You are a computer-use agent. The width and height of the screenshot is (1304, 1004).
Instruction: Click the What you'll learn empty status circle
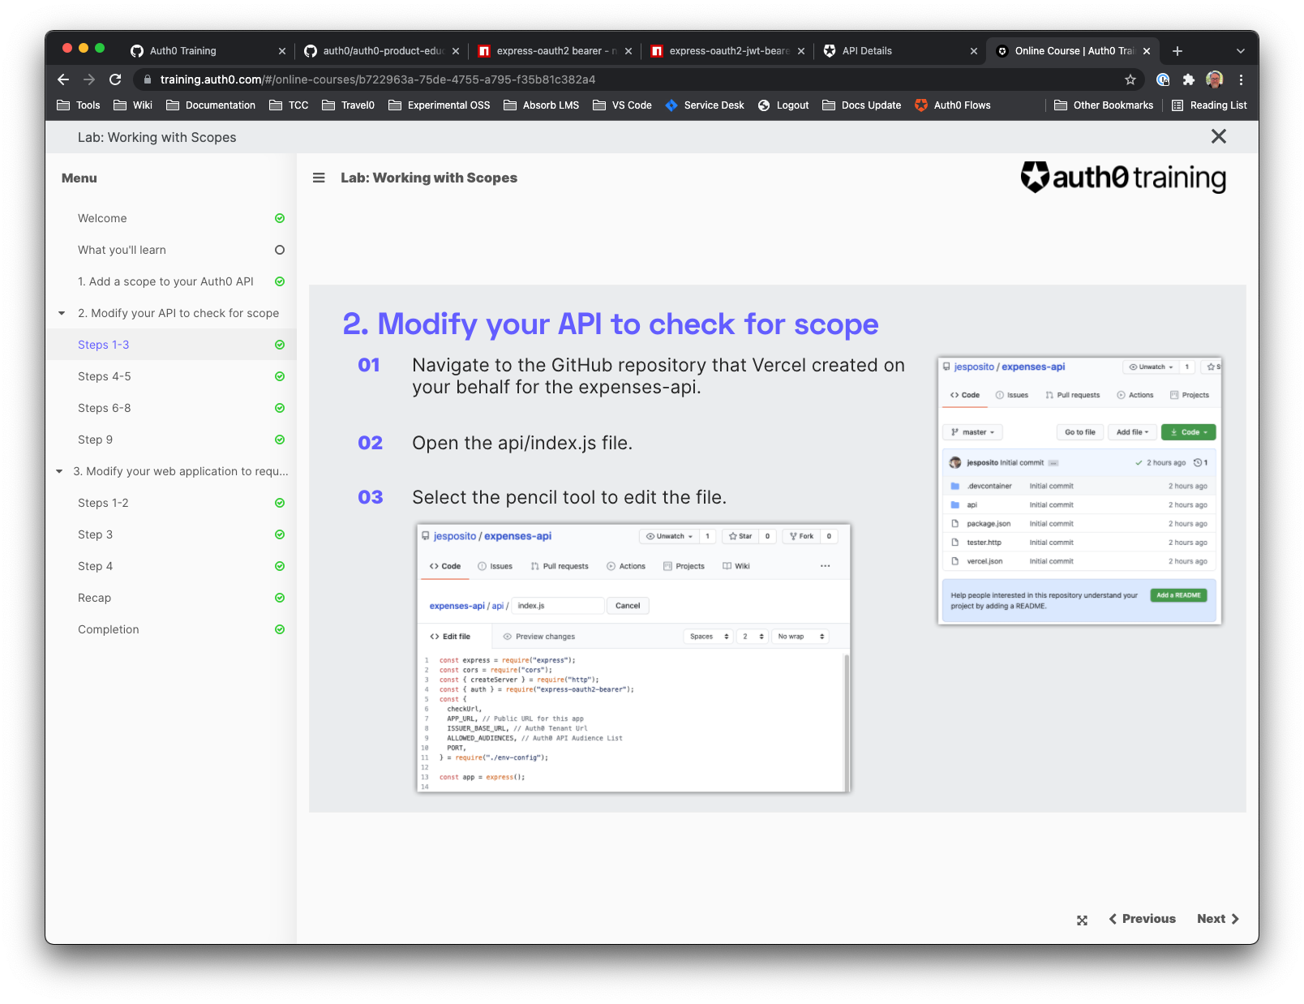280,250
